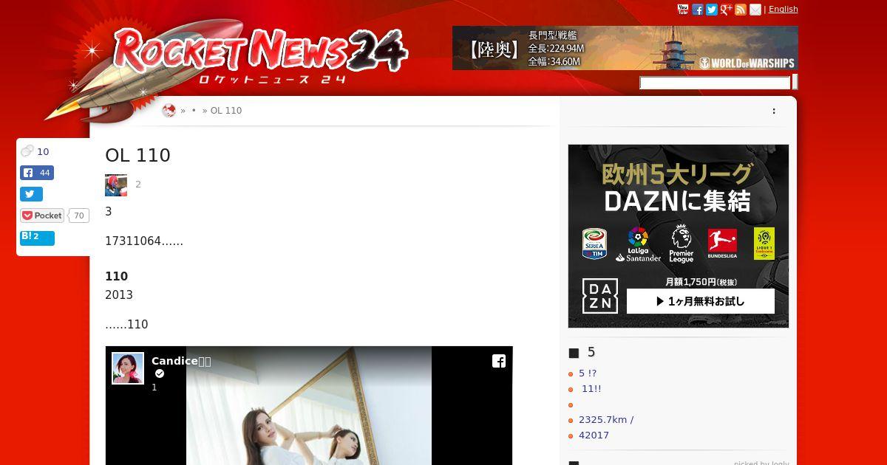Open Facebook logo in embedded post

pyautogui.click(x=499, y=361)
